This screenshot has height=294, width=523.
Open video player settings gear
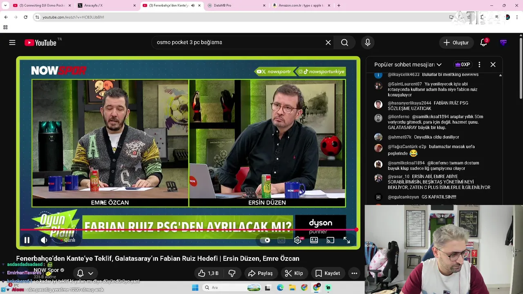pyautogui.click(x=298, y=240)
